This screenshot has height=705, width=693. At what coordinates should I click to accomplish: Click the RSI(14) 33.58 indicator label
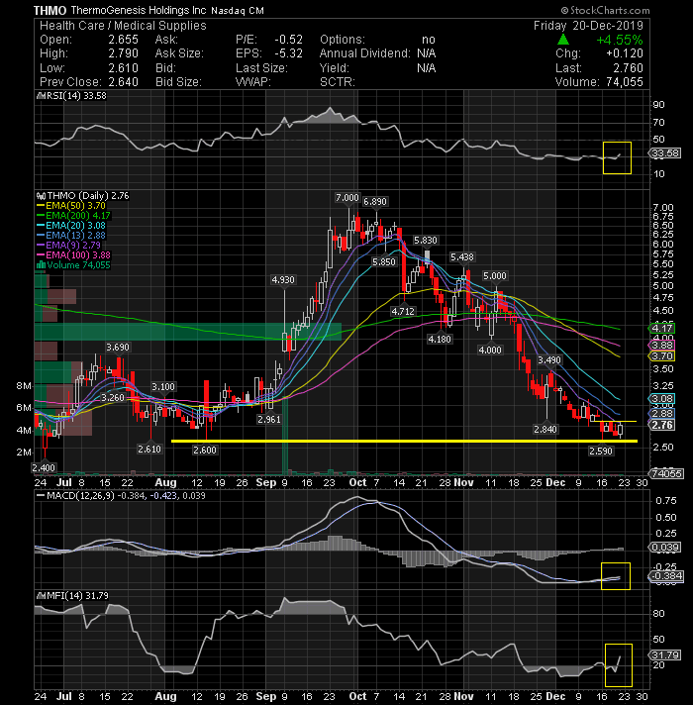coord(71,96)
